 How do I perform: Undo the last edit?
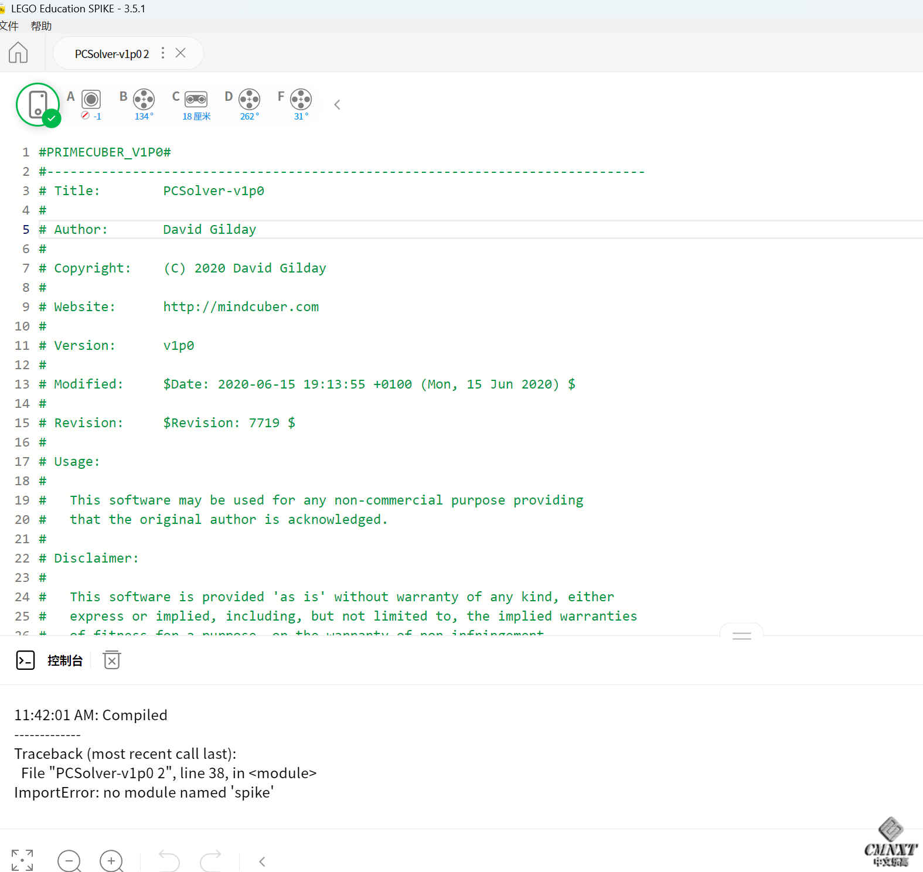pyautogui.click(x=169, y=861)
